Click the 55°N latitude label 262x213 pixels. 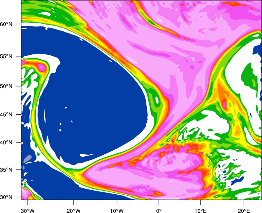click(6, 56)
